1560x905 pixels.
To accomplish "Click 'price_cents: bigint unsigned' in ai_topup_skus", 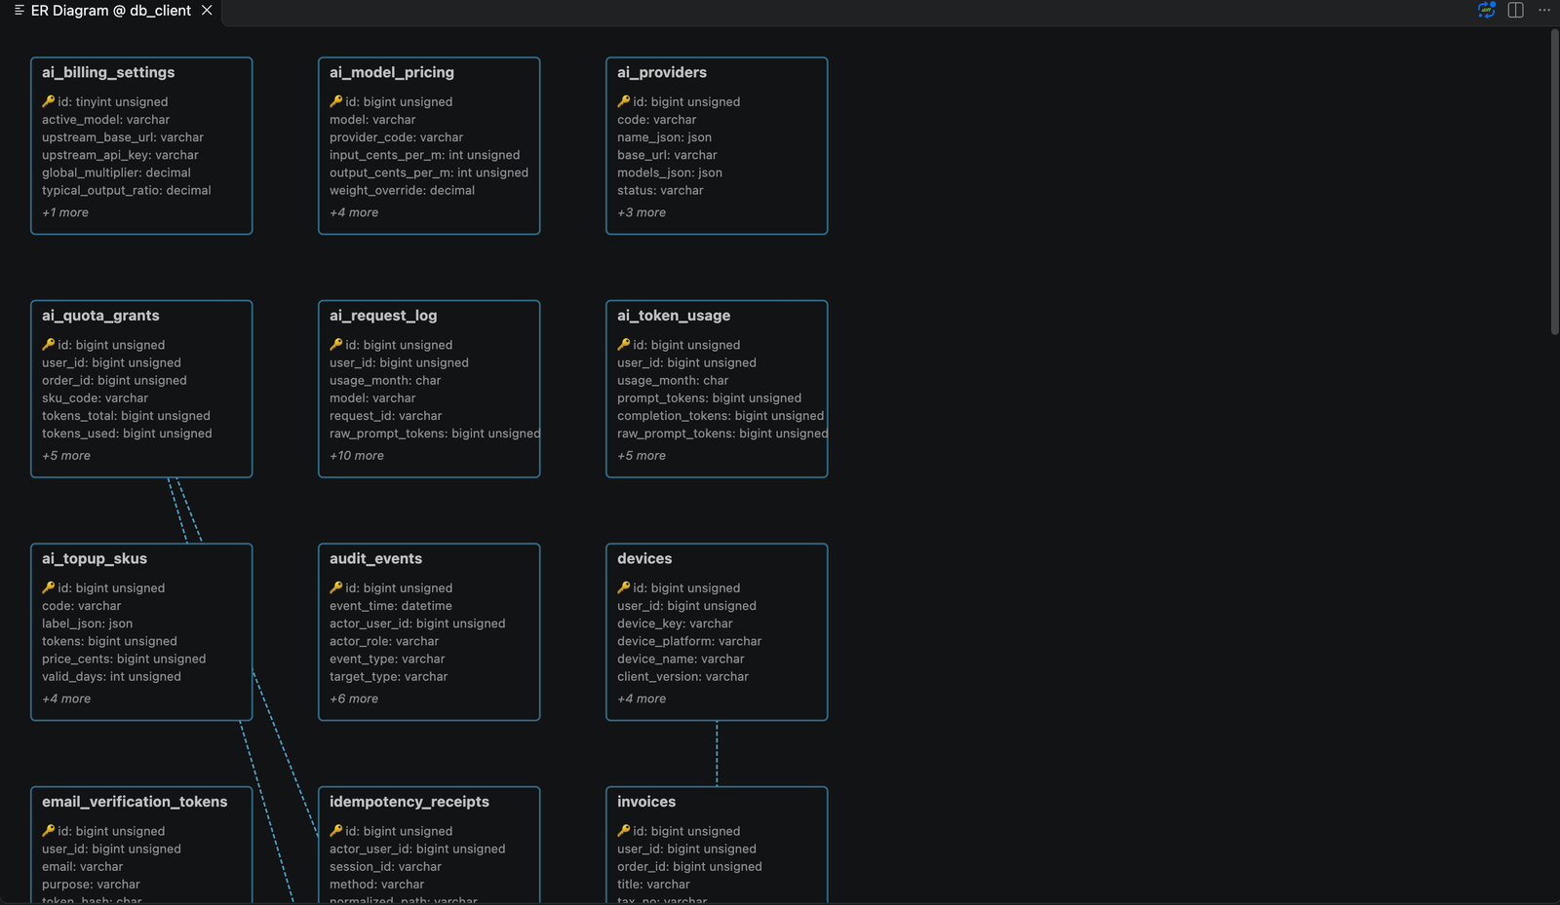I will pos(124,659).
